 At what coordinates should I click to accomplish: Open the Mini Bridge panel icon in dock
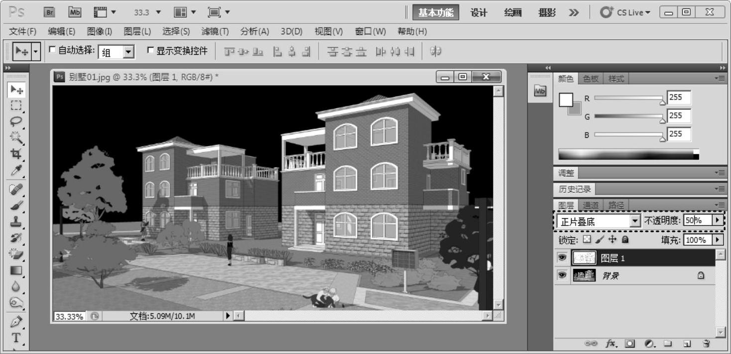[540, 91]
